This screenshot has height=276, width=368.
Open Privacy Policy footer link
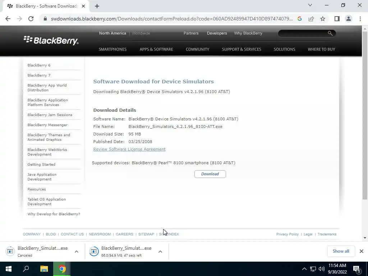287,234
